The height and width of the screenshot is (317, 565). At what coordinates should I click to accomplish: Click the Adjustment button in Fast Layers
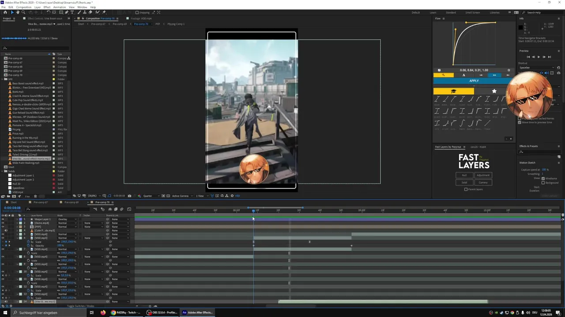click(483, 175)
